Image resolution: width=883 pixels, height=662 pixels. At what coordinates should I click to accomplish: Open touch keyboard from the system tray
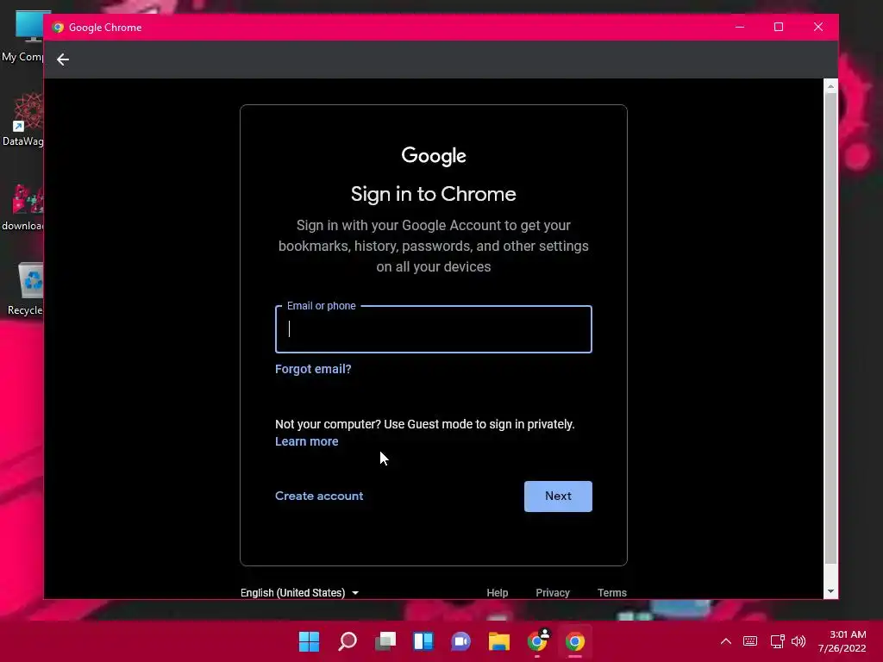tap(750, 641)
